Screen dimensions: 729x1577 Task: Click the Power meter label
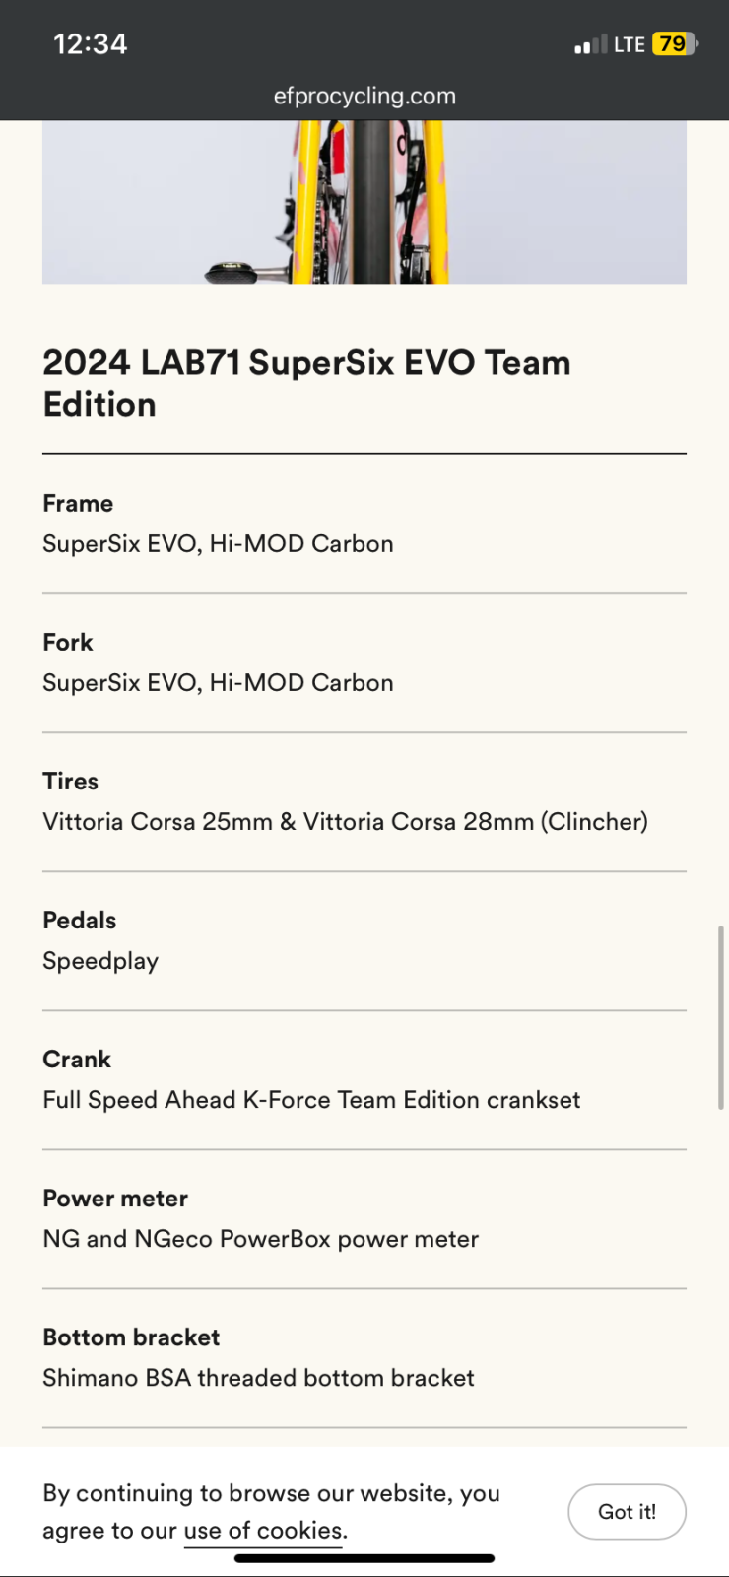[115, 1199]
